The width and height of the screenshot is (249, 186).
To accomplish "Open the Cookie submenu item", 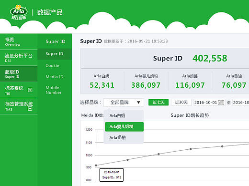I will [x=52, y=65].
